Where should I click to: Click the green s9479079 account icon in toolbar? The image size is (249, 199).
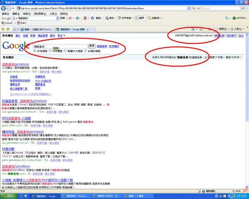234,18
